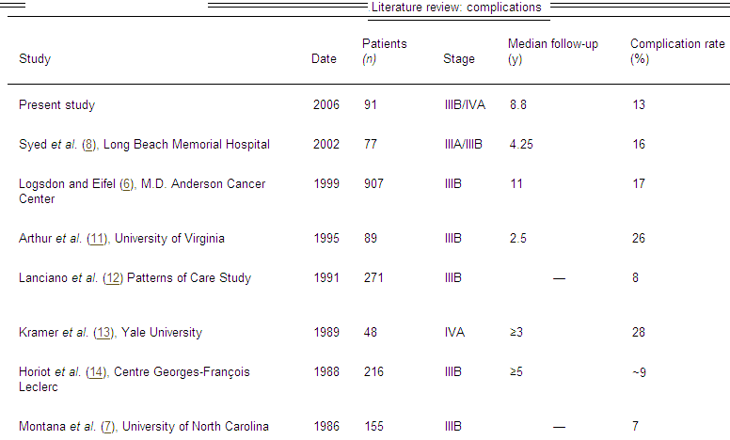Click the 4.25 median follow-up value

pos(524,145)
